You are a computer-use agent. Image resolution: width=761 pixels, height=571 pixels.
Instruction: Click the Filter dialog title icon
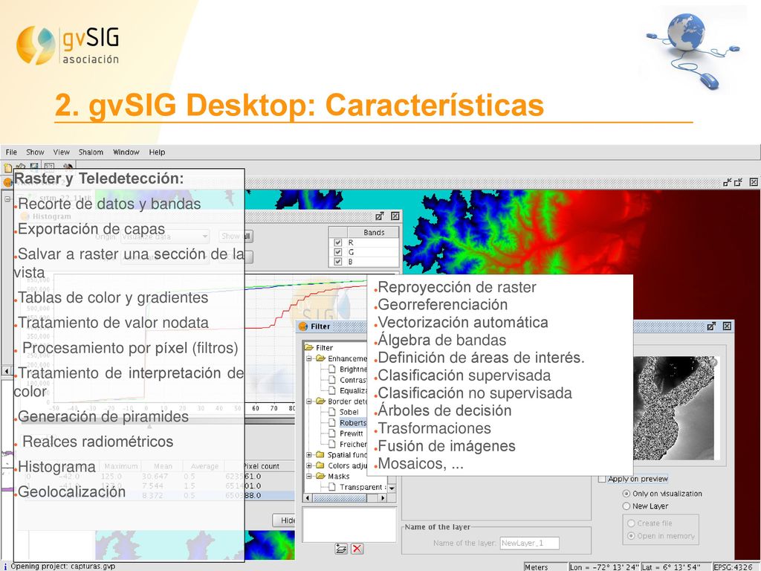[x=303, y=326]
